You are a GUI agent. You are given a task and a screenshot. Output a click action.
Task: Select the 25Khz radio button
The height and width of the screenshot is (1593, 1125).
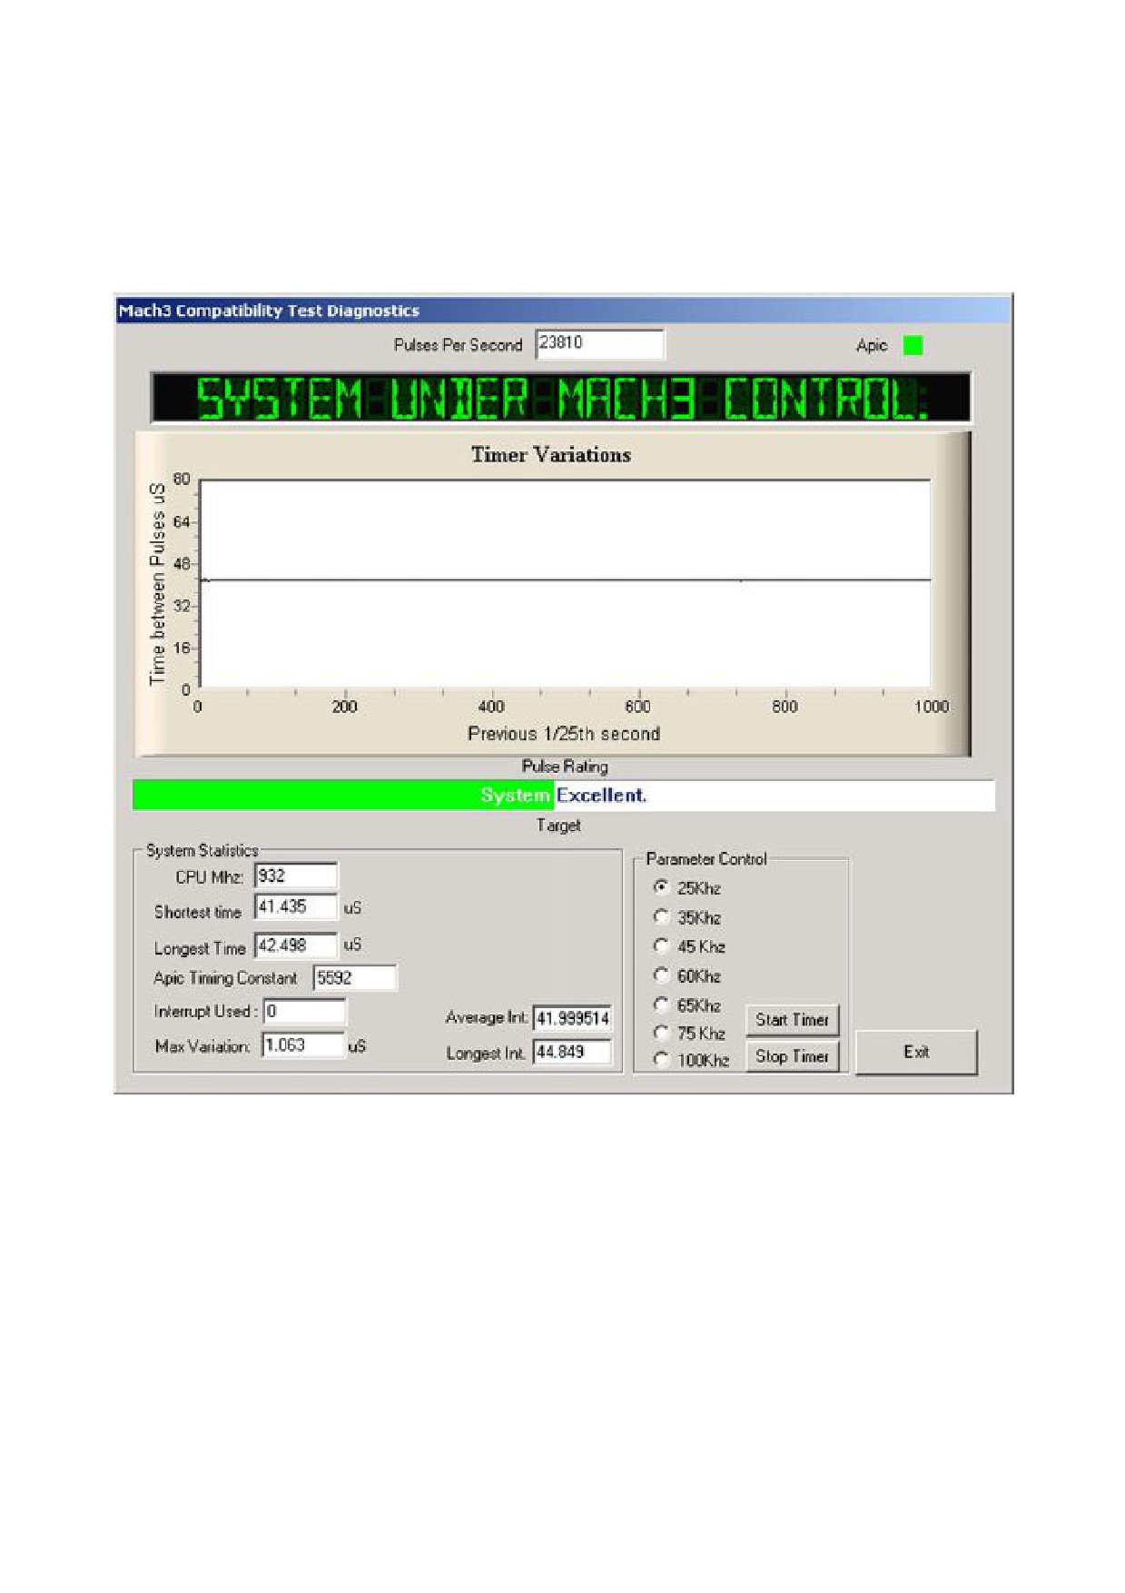661,887
